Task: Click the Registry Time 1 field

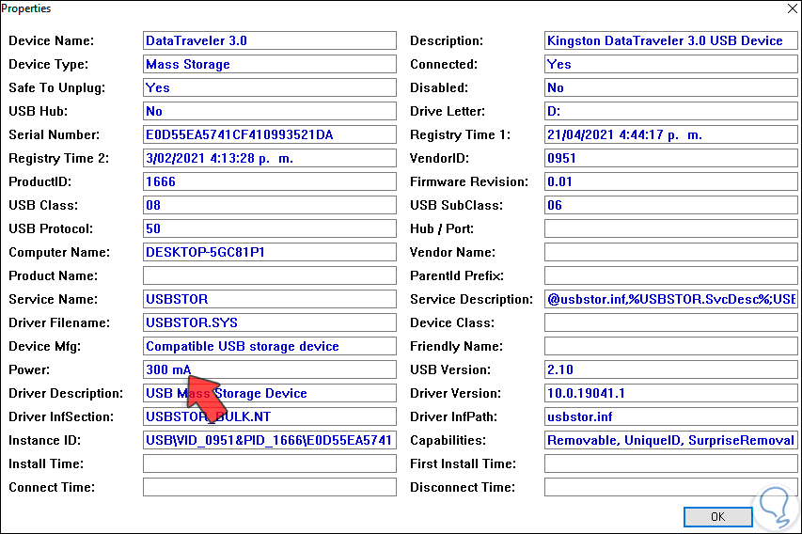Action: pyautogui.click(x=671, y=134)
